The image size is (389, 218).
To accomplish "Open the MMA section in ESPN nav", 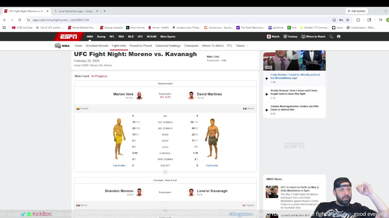I will pos(90,37).
